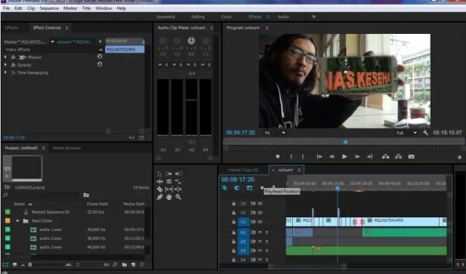This screenshot has height=274, width=466.
Task: Switch to the Audio workspace
Action: point(283,17)
